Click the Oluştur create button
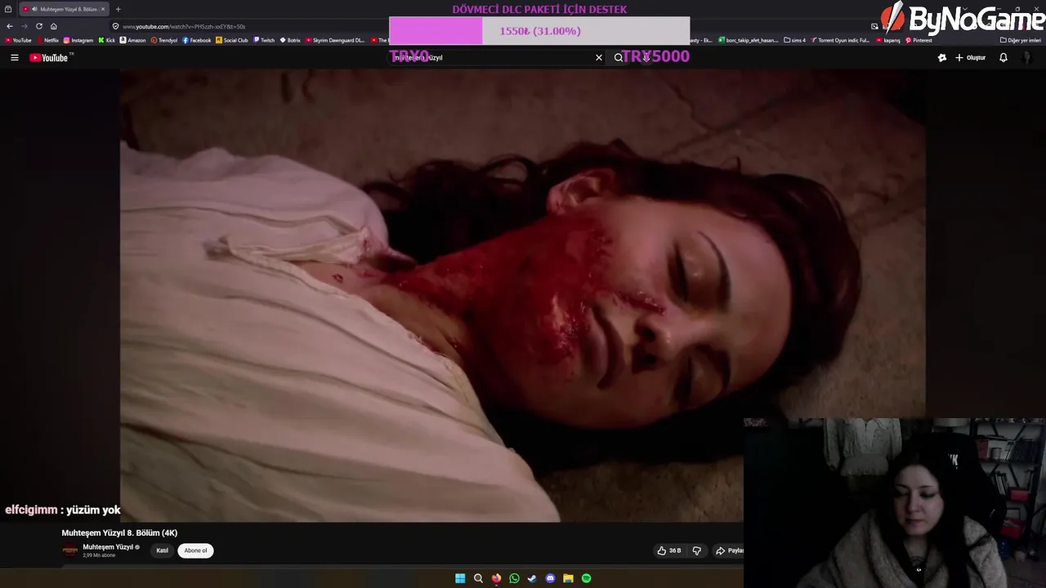The width and height of the screenshot is (1046, 588). pos(970,58)
